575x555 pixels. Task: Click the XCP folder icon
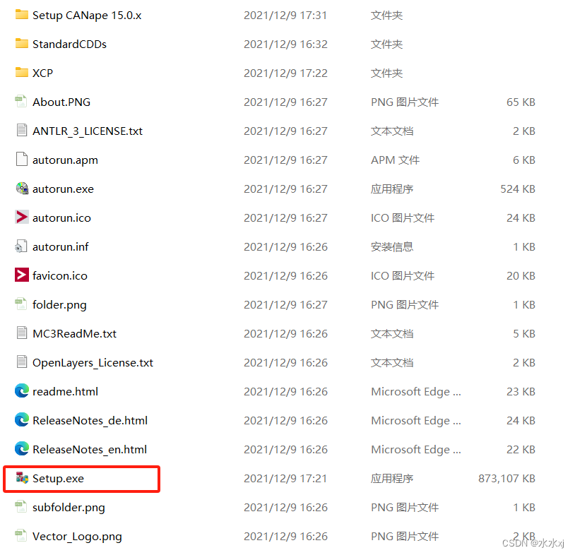[22, 73]
